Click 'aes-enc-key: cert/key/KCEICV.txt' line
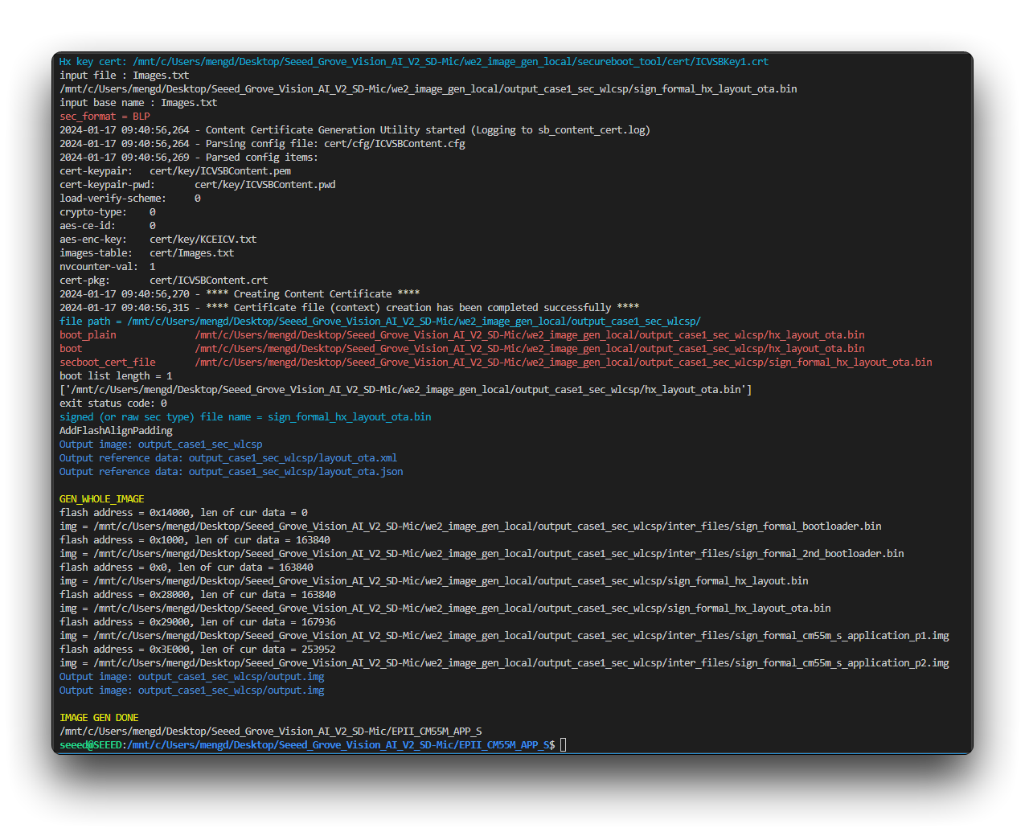 point(158,240)
